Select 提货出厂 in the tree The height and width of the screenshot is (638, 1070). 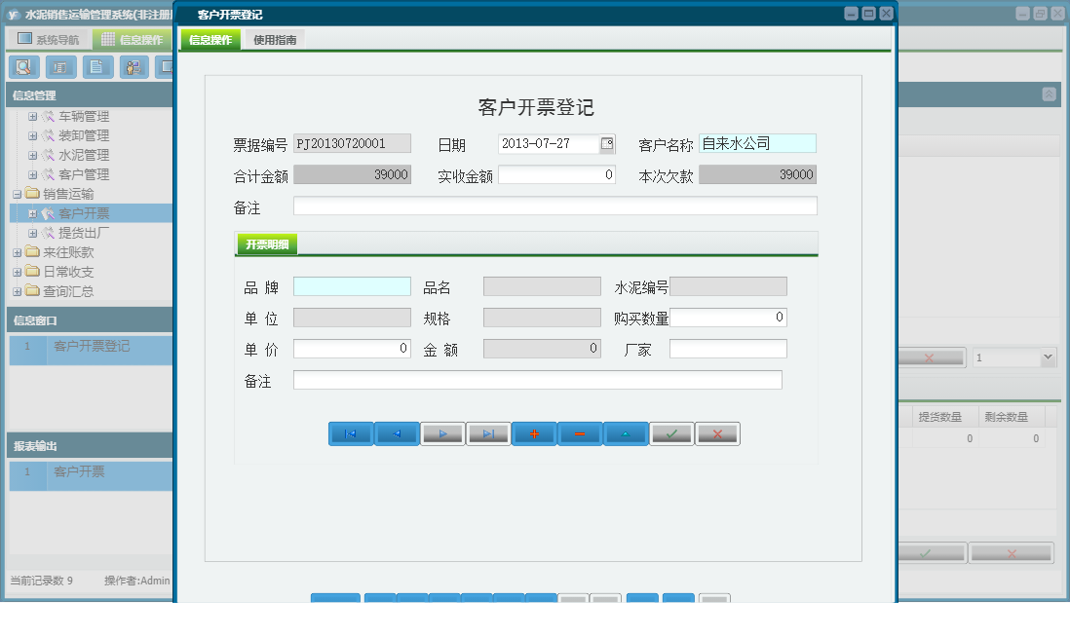coord(84,233)
